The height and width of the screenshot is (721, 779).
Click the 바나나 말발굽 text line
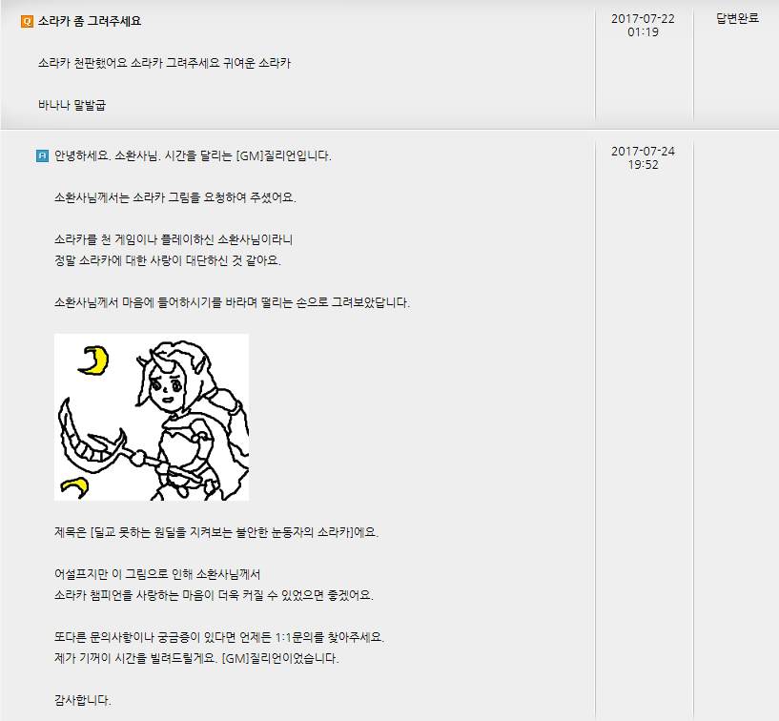tap(72, 105)
